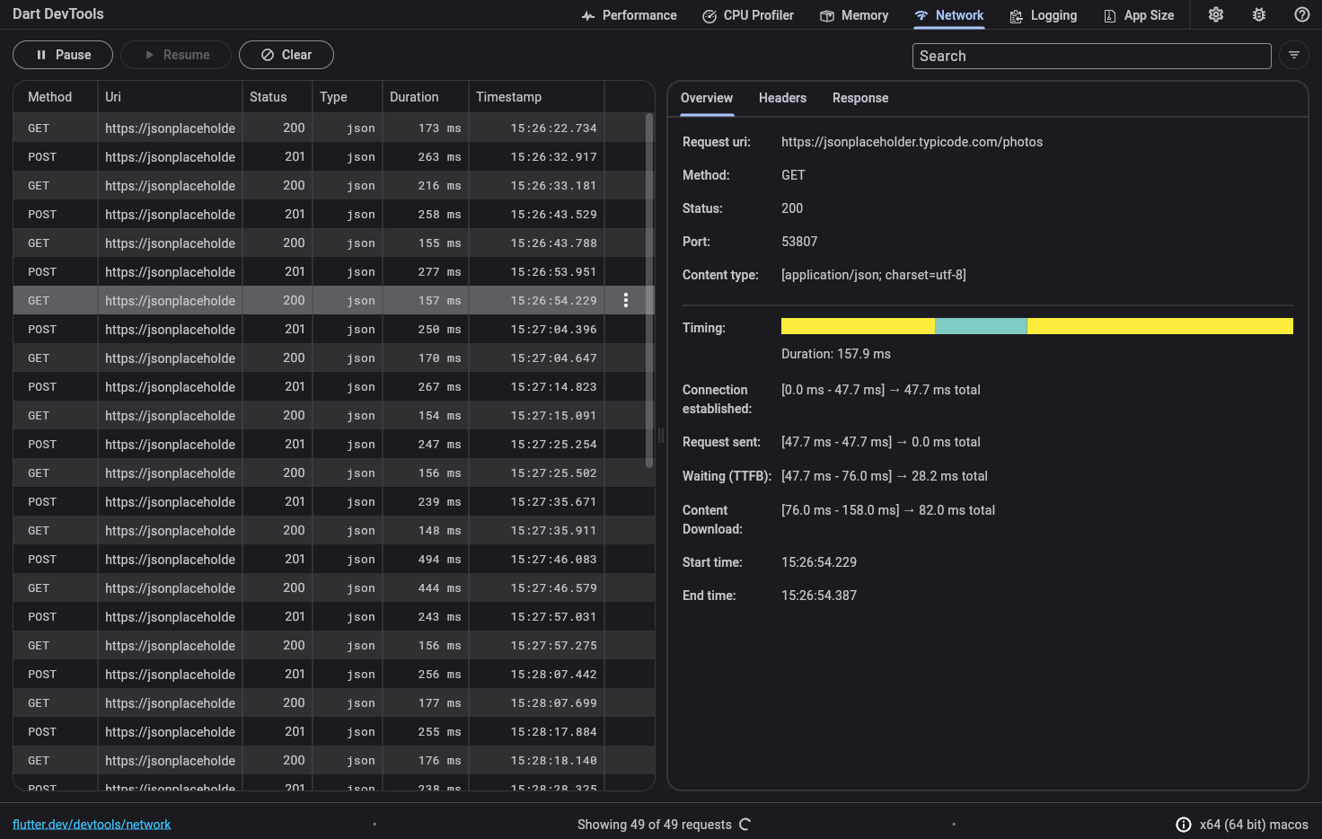The image size is (1322, 839).
Task: Select the Overview tab
Action: (x=706, y=98)
